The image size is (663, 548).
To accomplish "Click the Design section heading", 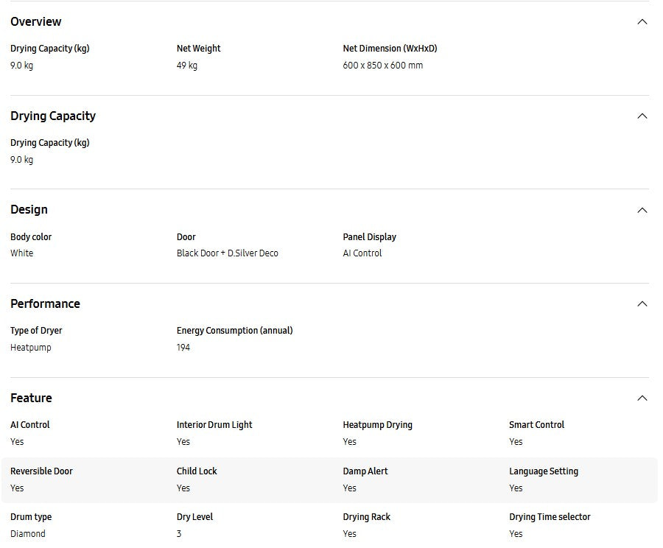I will (x=29, y=210).
